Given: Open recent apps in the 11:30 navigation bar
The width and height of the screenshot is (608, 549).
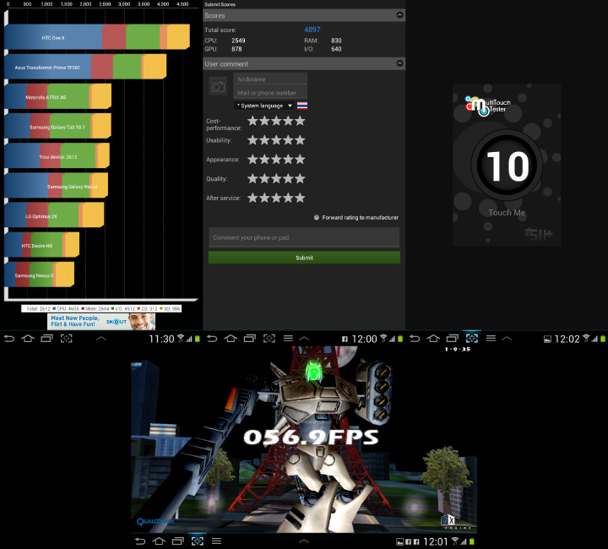Looking at the screenshot, I should coord(47,339).
